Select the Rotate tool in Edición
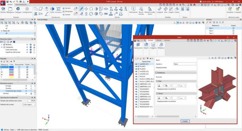 tap(91, 9)
